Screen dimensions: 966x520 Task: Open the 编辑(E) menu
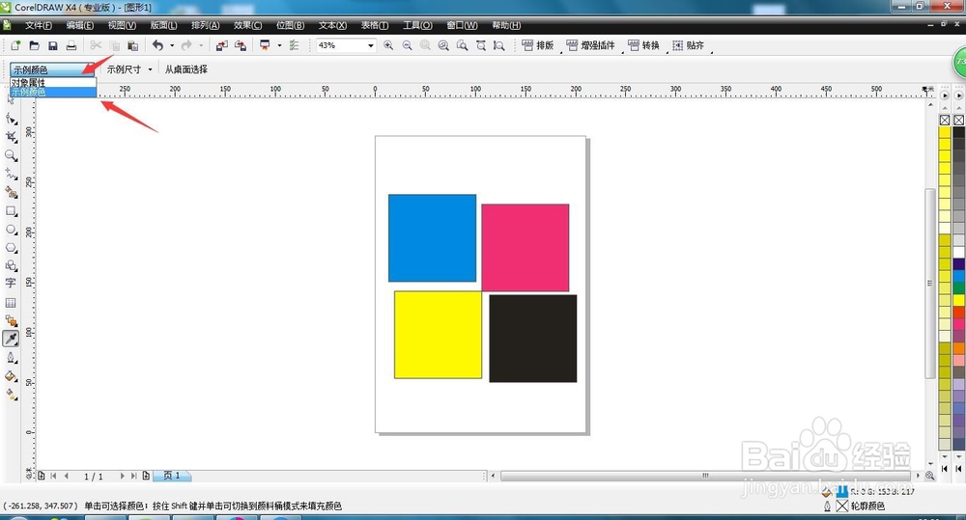80,25
